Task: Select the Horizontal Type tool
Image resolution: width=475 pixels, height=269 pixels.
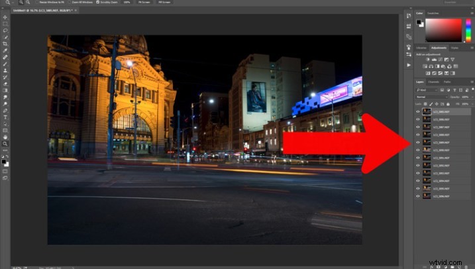Action: click(x=5, y=117)
